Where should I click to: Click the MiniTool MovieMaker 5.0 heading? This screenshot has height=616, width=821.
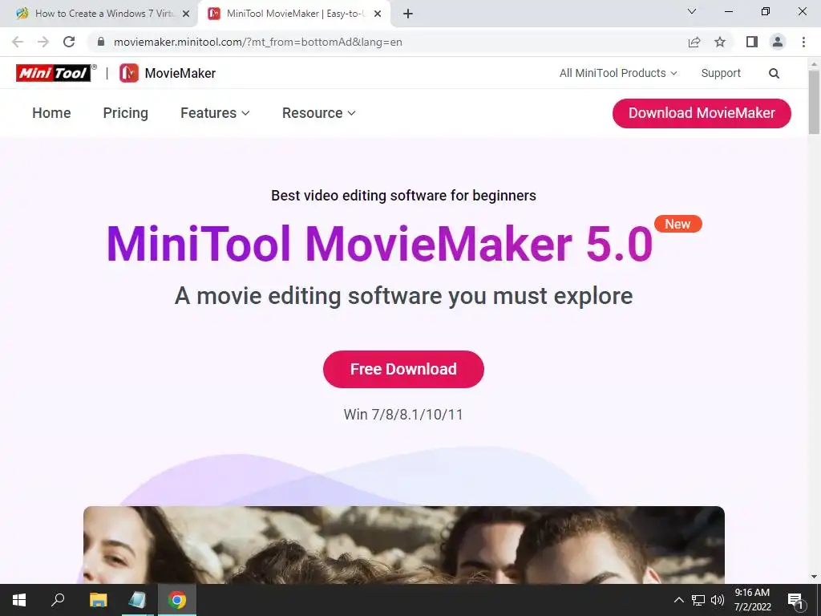(379, 244)
